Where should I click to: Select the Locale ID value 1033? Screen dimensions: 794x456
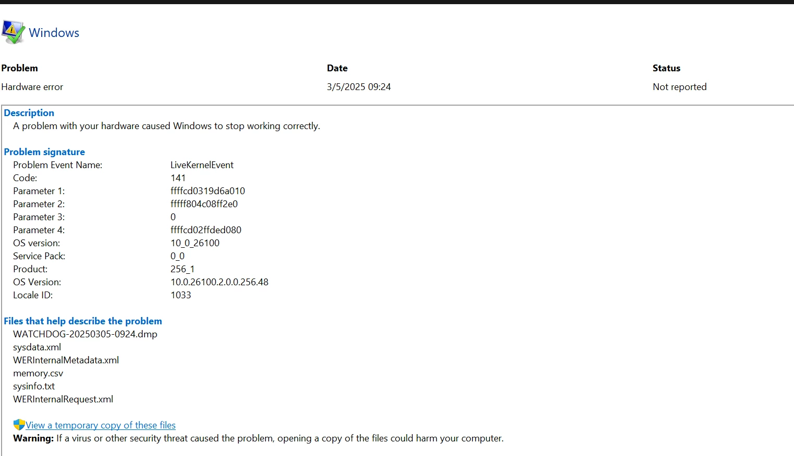181,295
